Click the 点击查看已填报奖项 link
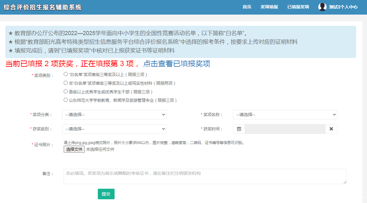367x203 pixels. pyautogui.click(x=176, y=64)
